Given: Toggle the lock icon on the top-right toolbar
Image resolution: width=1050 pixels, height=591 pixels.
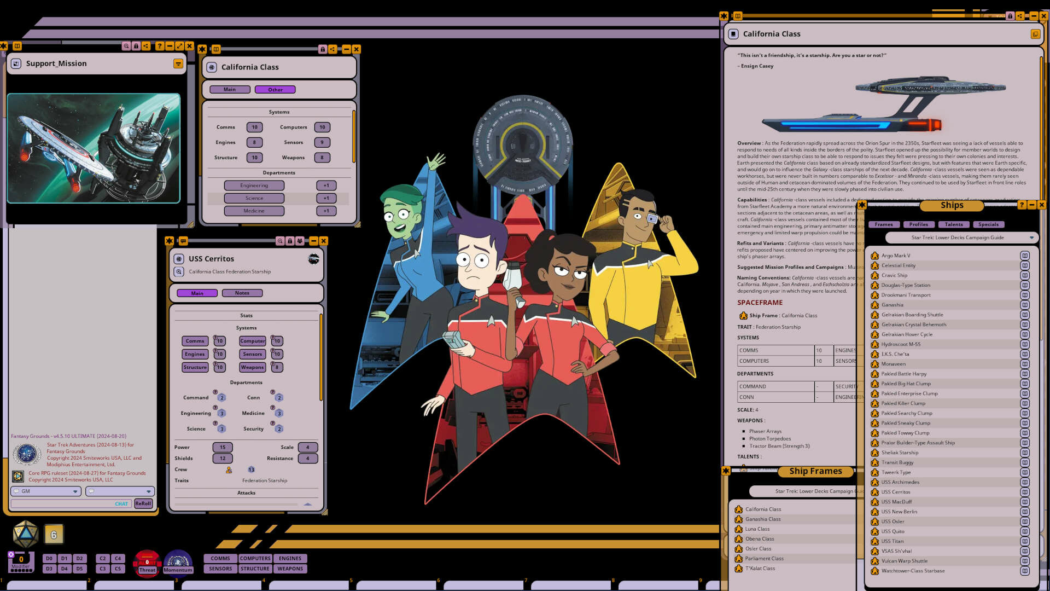Looking at the screenshot, I should pos(1011,15).
